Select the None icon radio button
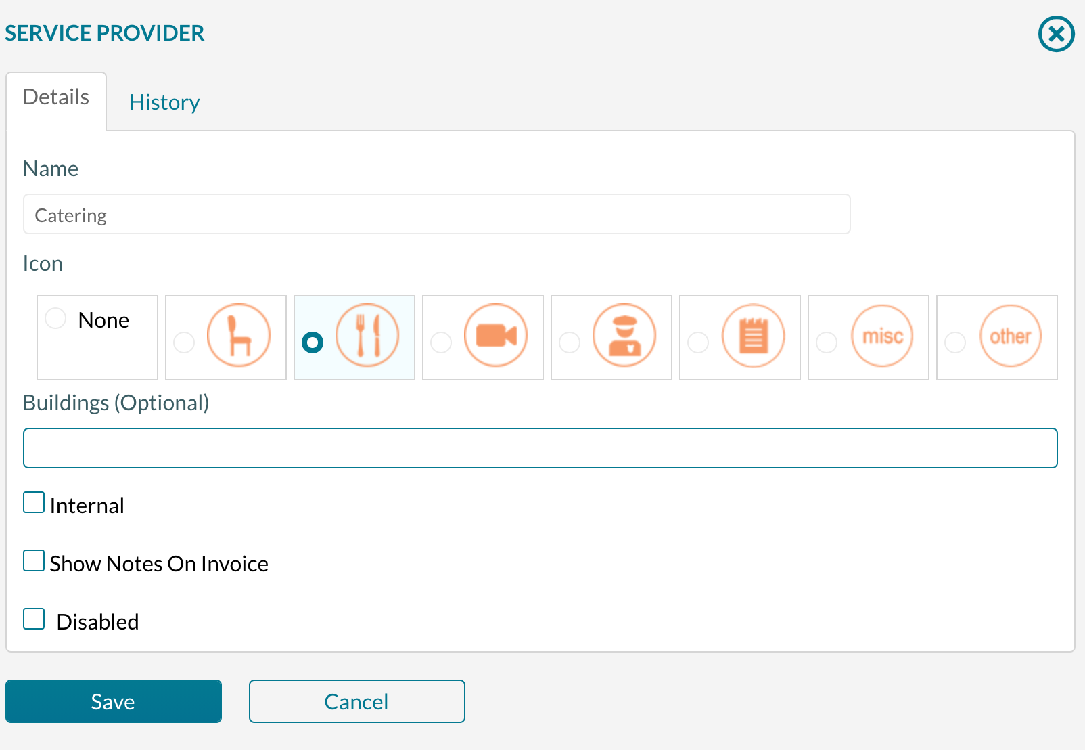This screenshot has height=750, width=1085. (x=55, y=319)
